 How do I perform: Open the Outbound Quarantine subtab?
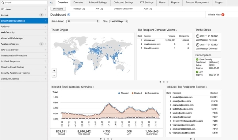(x=123, y=9)
